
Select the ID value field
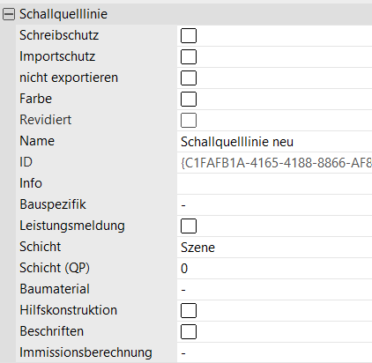[274, 163]
